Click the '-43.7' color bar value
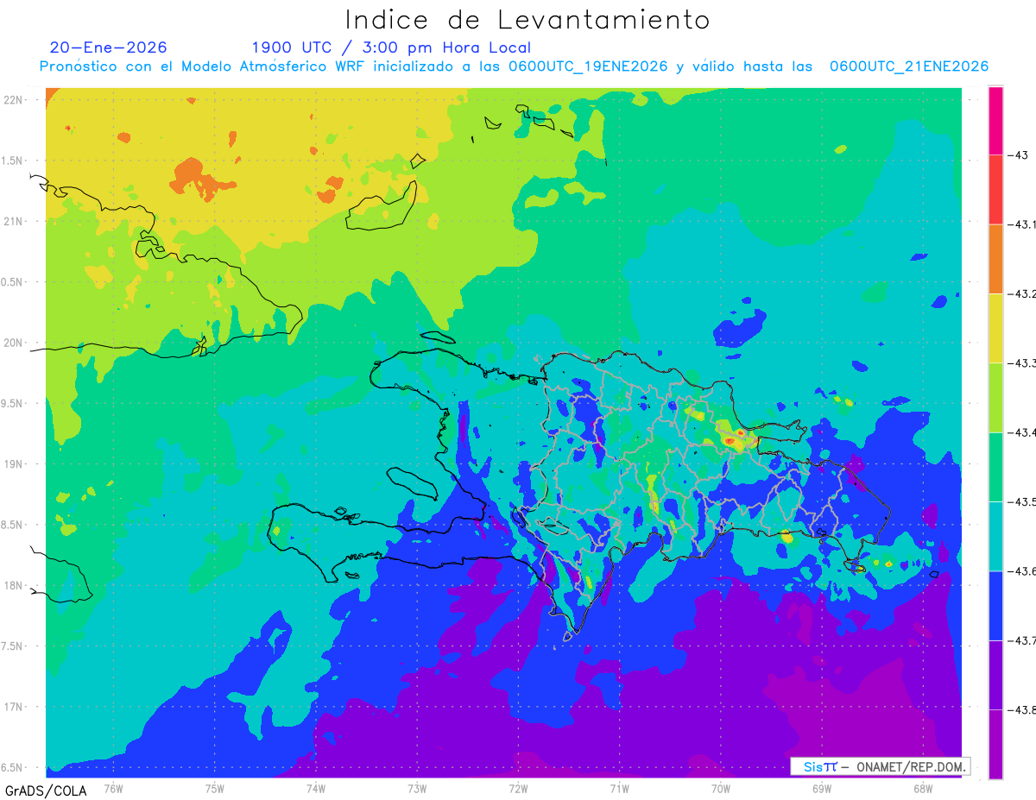The image size is (1036, 800). click(1022, 640)
